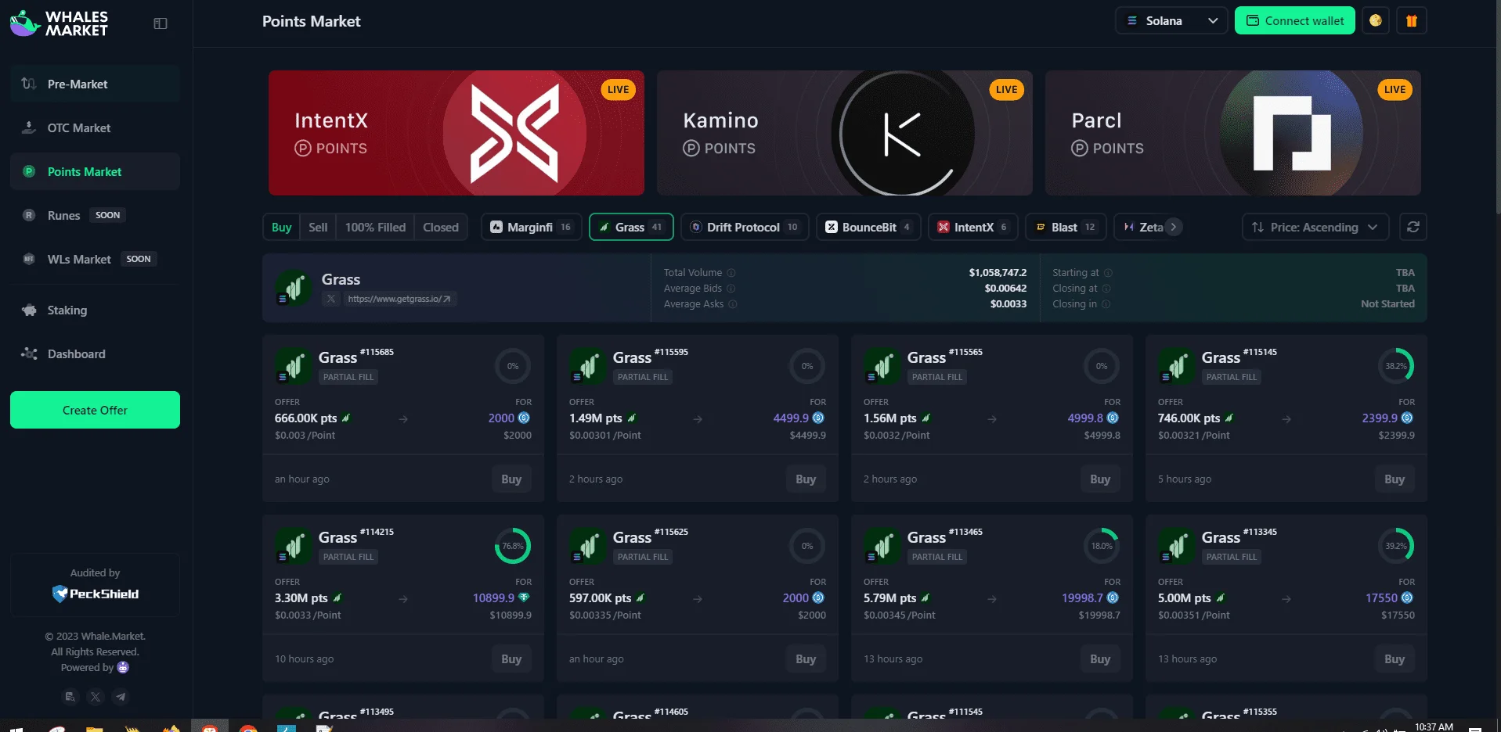
Task: Filter offers by Blast
Action: tap(1066, 227)
